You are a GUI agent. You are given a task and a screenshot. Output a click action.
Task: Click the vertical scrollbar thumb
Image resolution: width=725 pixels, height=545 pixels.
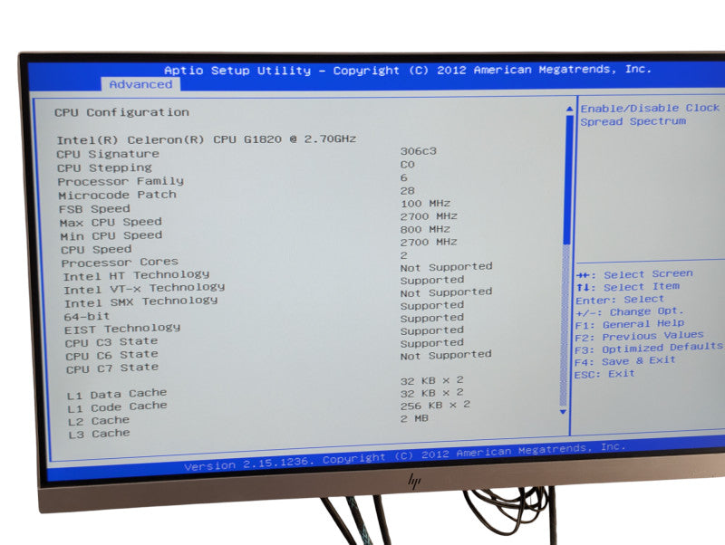[x=568, y=180]
